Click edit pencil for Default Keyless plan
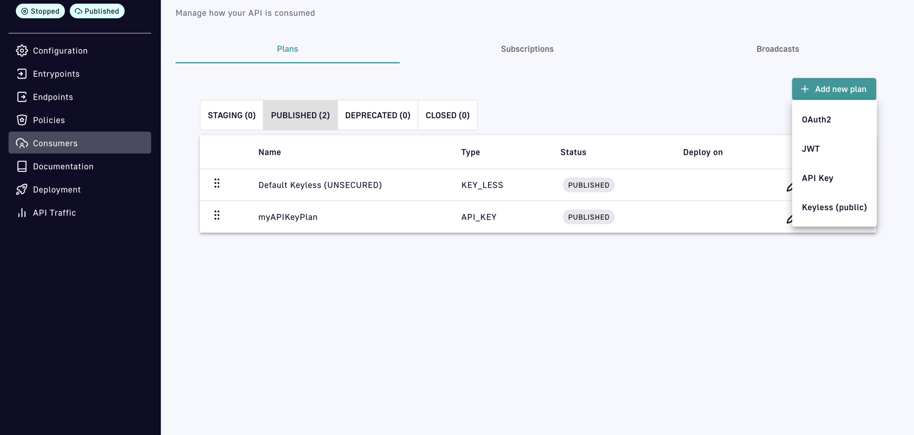The height and width of the screenshot is (435, 914). click(789, 187)
